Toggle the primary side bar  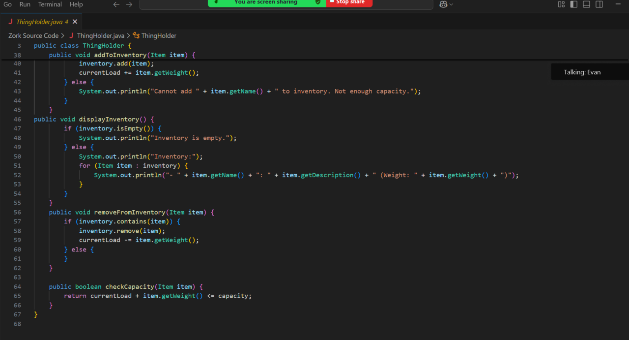(x=573, y=4)
